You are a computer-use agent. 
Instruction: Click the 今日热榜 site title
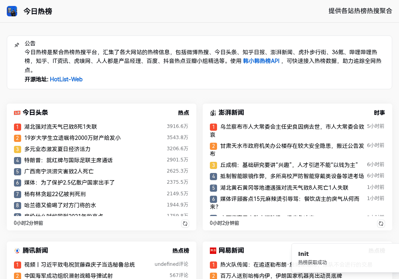click(x=38, y=11)
